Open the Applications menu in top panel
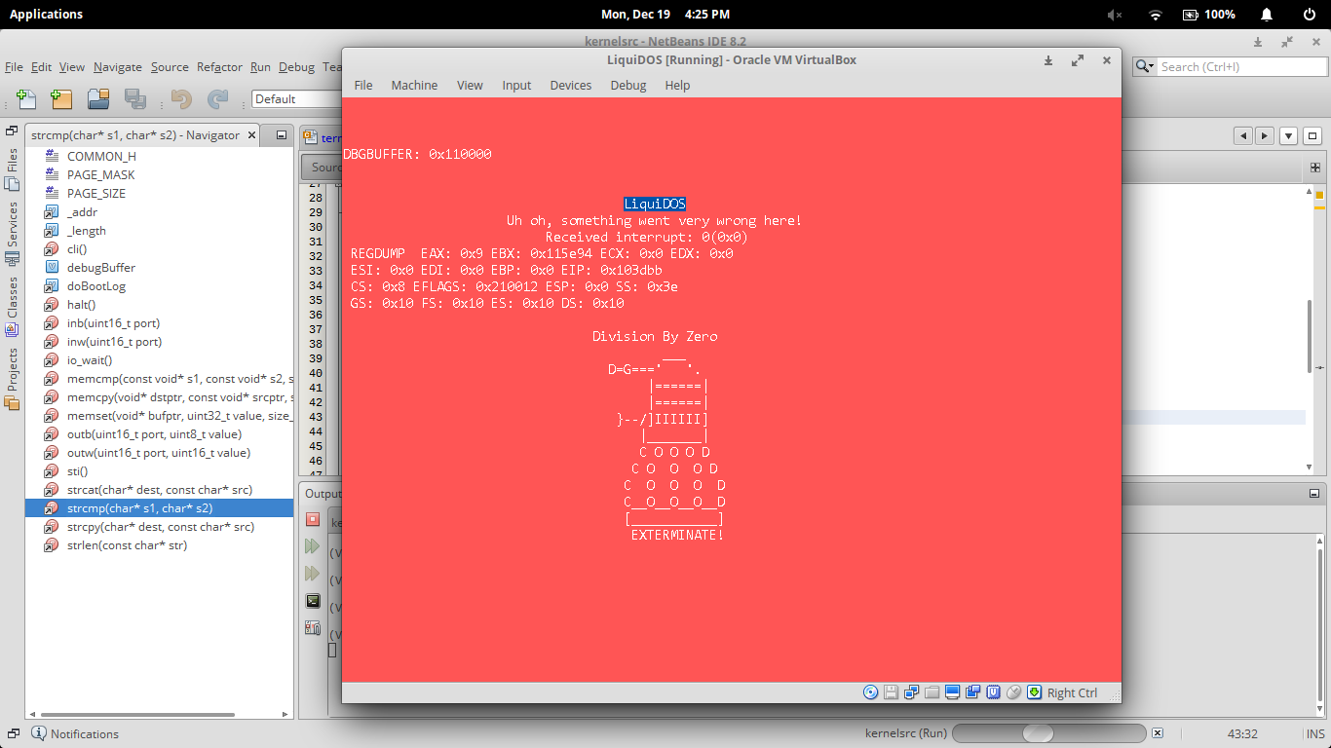This screenshot has height=748, width=1331. pyautogui.click(x=46, y=14)
